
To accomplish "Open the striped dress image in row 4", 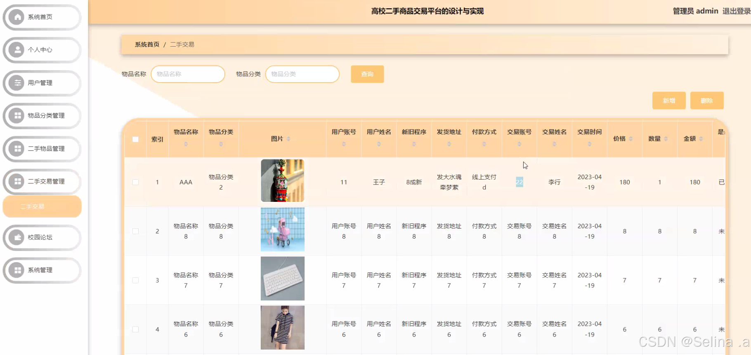I will point(283,328).
